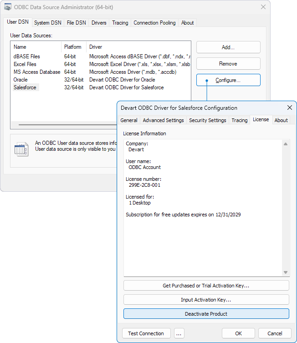Open About tab in ODBC Administrator

click(187, 23)
